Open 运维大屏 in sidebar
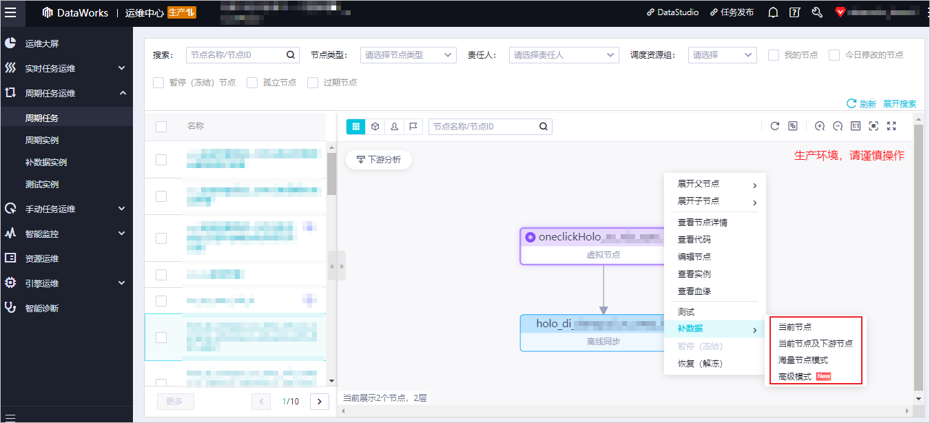This screenshot has width=930, height=423. coord(66,43)
